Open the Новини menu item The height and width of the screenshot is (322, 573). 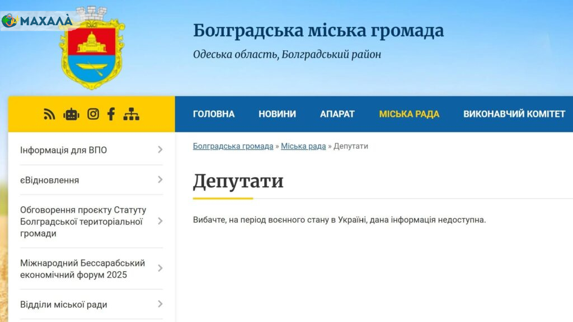click(x=277, y=114)
